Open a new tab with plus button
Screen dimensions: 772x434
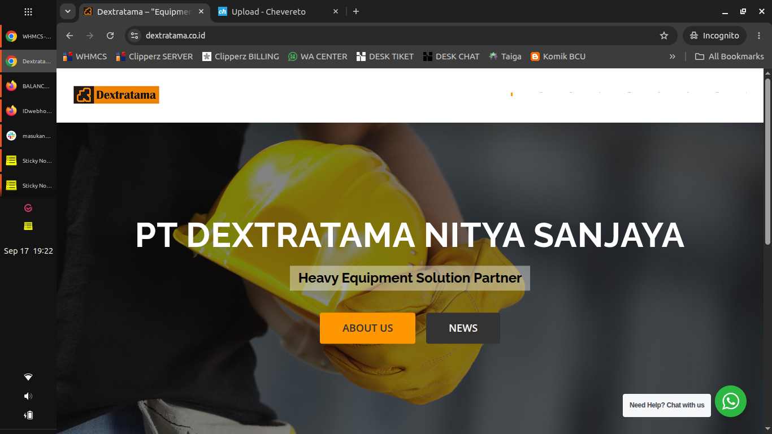click(x=356, y=11)
